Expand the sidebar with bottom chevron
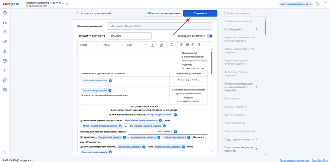Viewport: 330px width, 162px height. click(x=5, y=153)
